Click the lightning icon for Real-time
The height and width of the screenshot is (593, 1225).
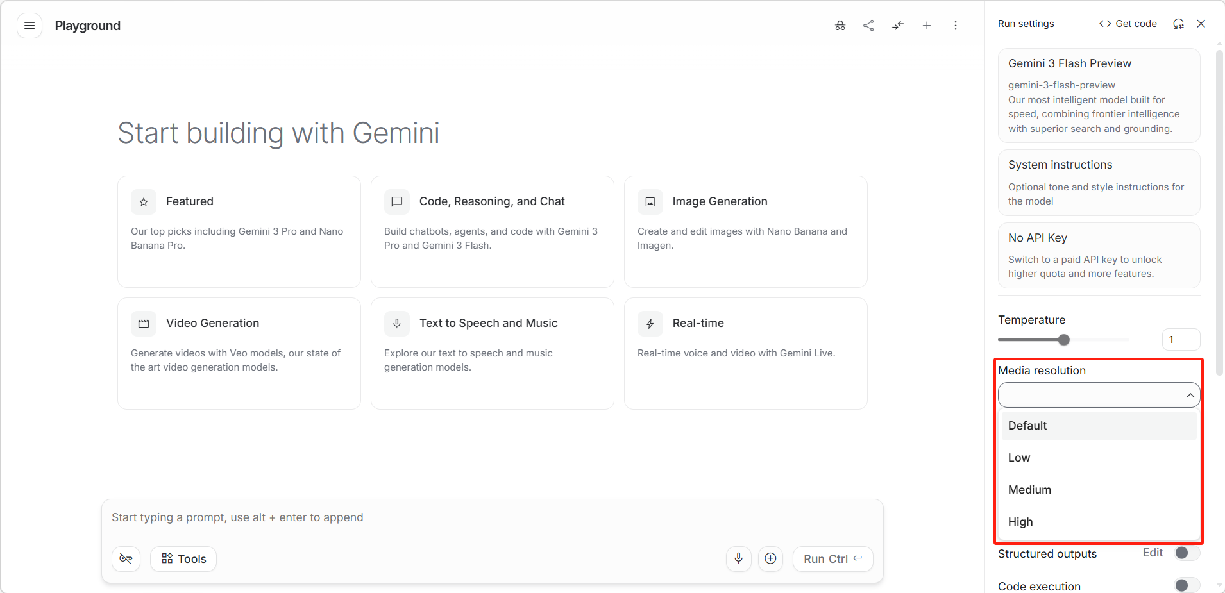click(650, 324)
